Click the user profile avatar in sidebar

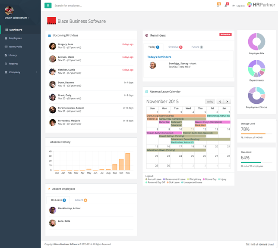click(x=9, y=11)
